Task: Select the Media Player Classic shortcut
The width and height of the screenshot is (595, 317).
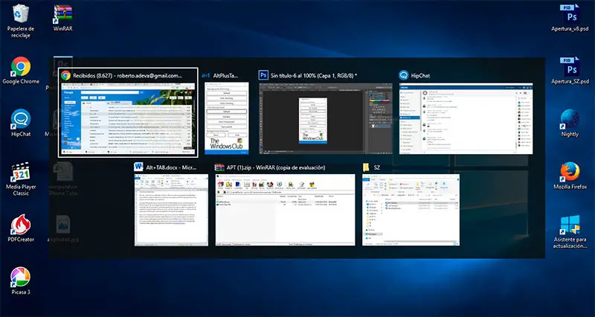Action: pos(21,179)
